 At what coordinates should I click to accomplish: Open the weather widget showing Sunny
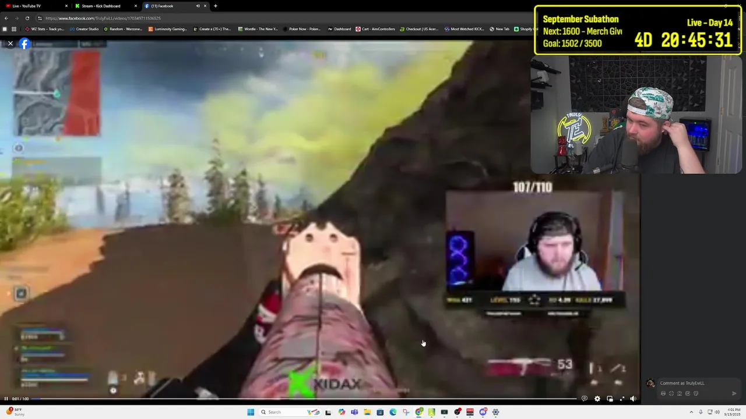coord(16,412)
